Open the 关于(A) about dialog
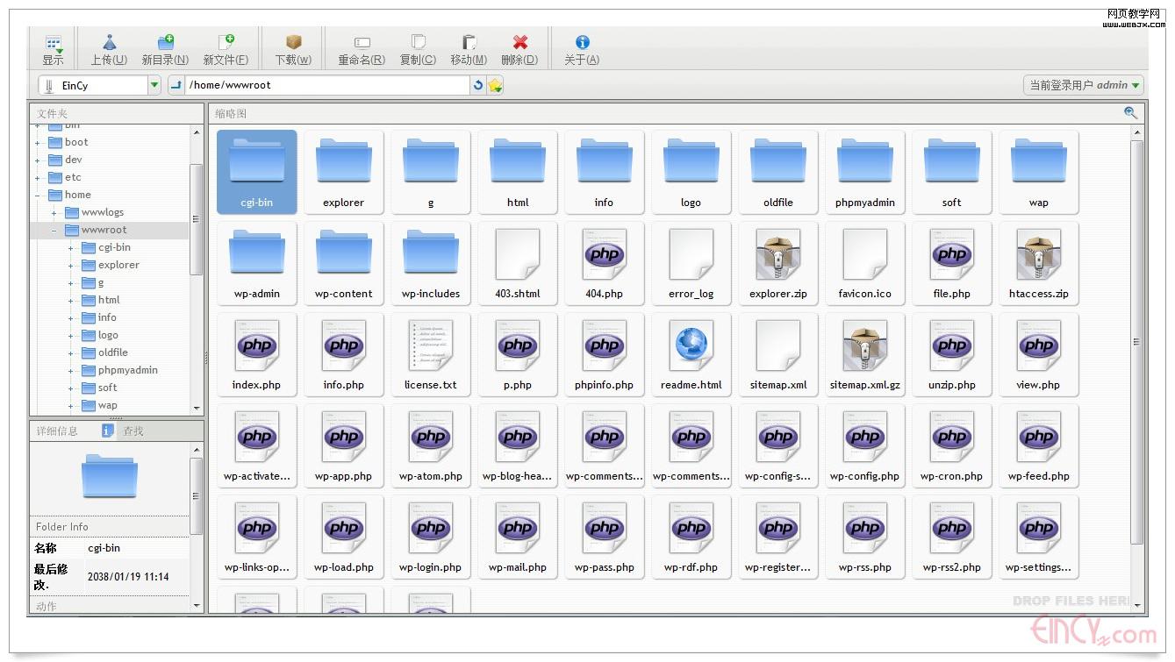This screenshot has width=1175, height=662. click(x=582, y=49)
